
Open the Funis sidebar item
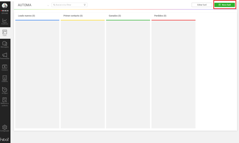click(5, 33)
